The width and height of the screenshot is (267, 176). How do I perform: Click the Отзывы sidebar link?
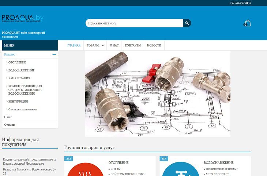click(x=10, y=125)
